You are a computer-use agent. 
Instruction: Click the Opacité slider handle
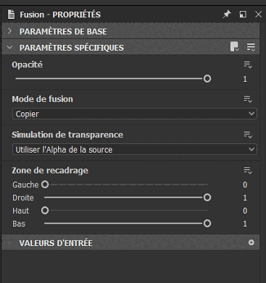click(x=207, y=79)
